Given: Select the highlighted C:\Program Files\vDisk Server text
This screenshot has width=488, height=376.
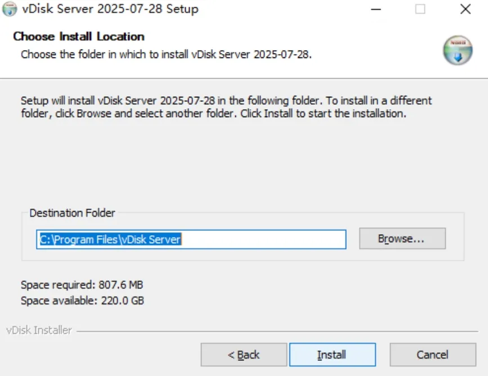Looking at the screenshot, I should 110,239.
